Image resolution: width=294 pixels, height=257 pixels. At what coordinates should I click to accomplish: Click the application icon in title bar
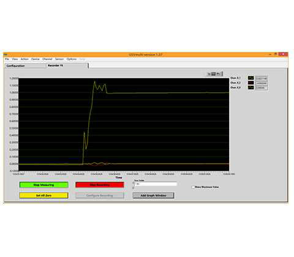[6, 54]
